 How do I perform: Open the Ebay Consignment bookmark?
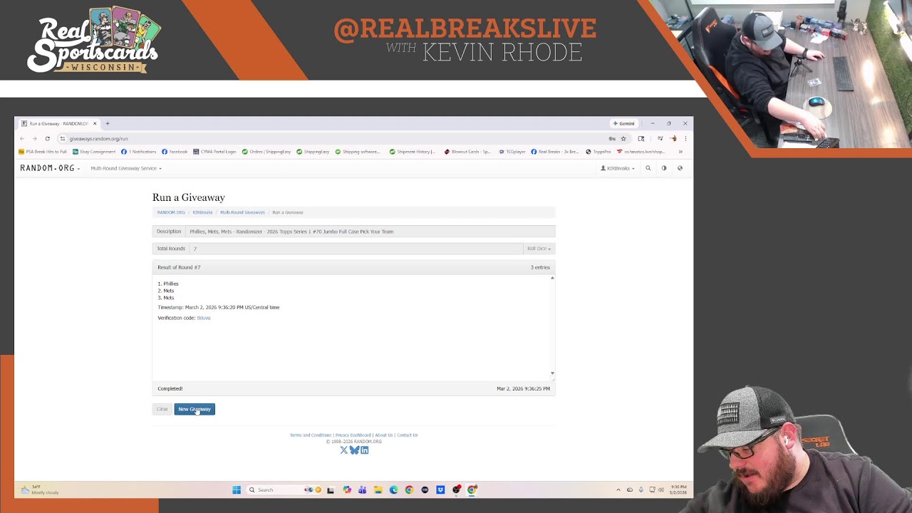click(94, 152)
